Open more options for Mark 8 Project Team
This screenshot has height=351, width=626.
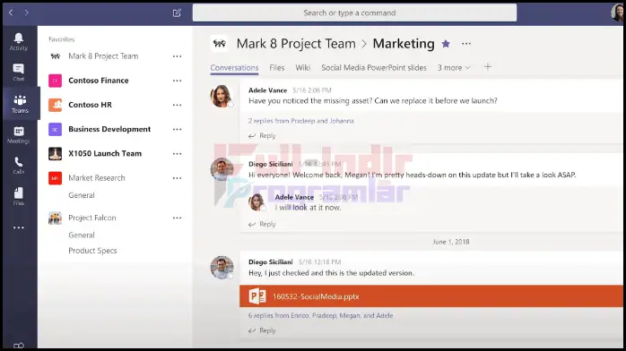click(x=178, y=56)
